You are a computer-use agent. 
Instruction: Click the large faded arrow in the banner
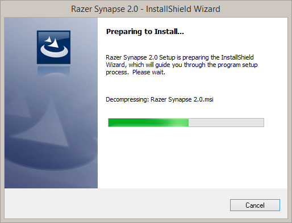point(44,121)
